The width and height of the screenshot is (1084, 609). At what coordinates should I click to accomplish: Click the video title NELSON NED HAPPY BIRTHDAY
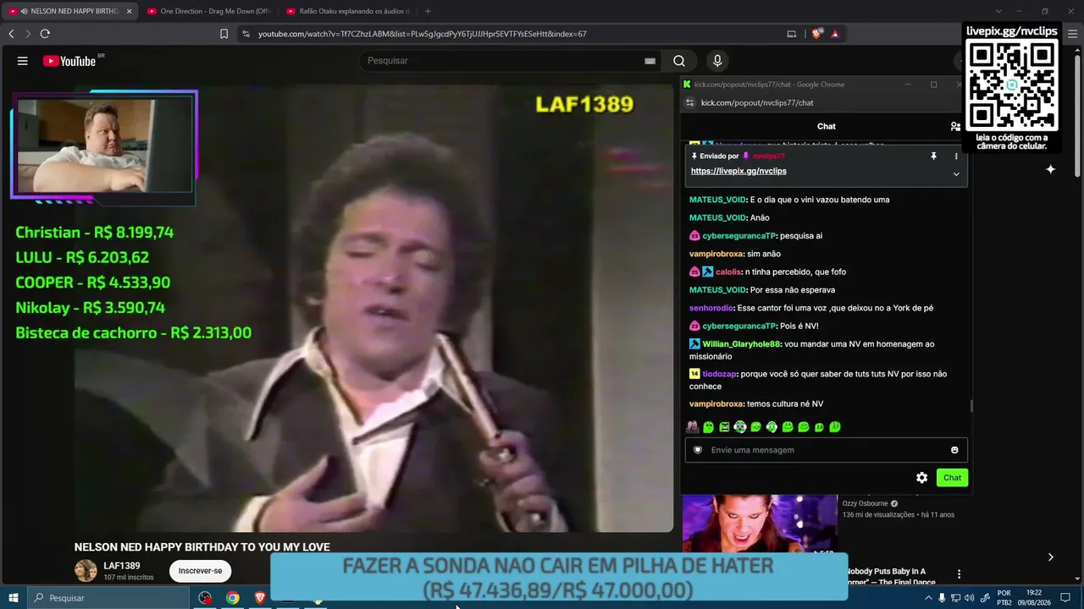coord(202,547)
